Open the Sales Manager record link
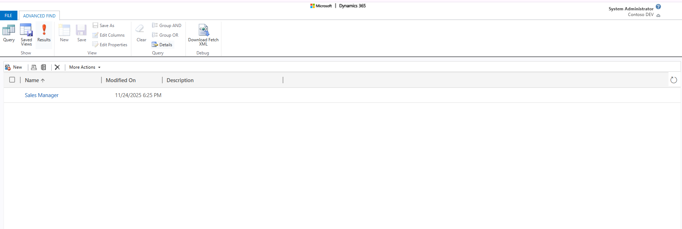 [x=42, y=95]
